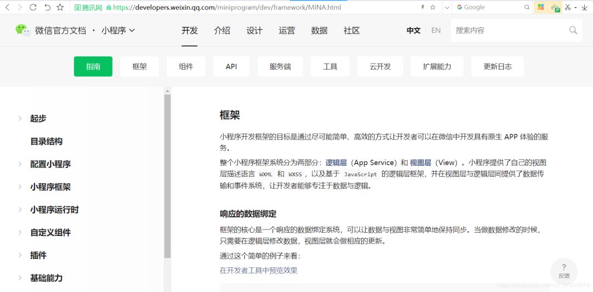The width and height of the screenshot is (593, 292).
Task: Select the 组件 sub-navigation button
Action: click(x=186, y=66)
